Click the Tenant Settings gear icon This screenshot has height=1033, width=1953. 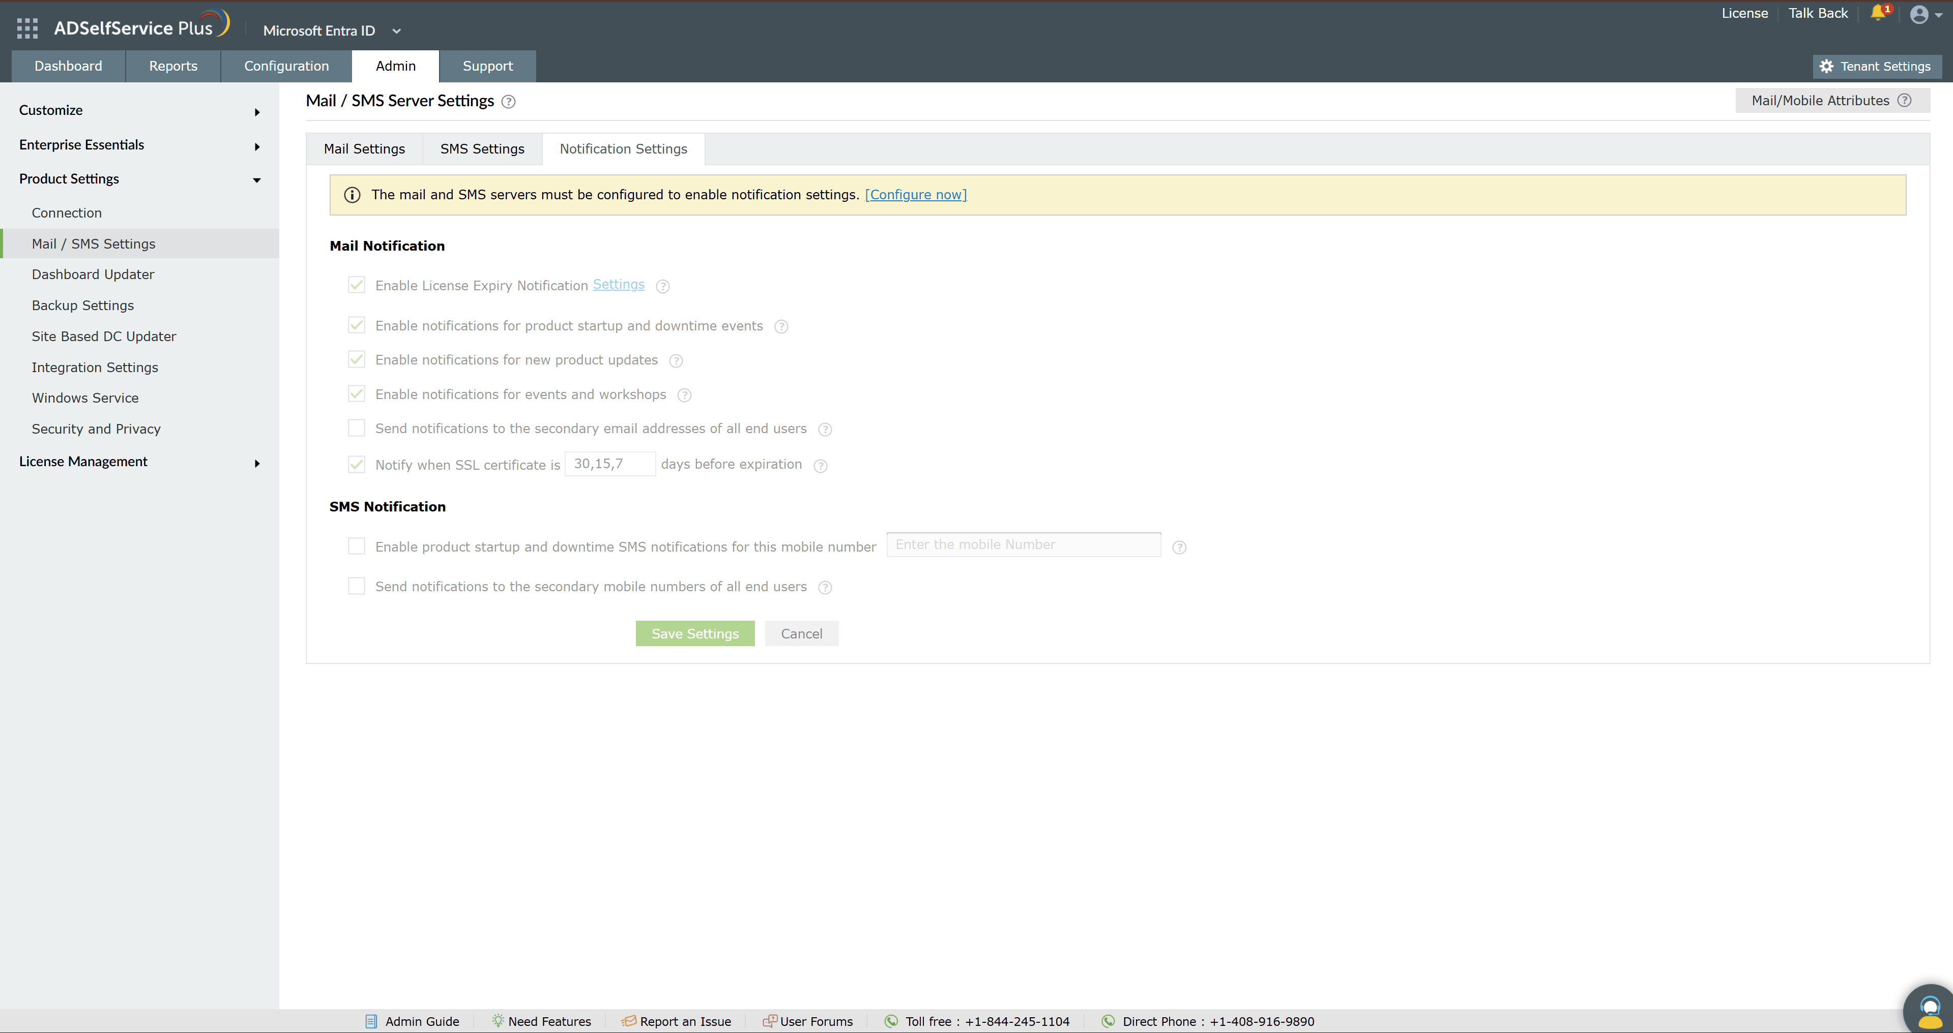[1826, 66]
